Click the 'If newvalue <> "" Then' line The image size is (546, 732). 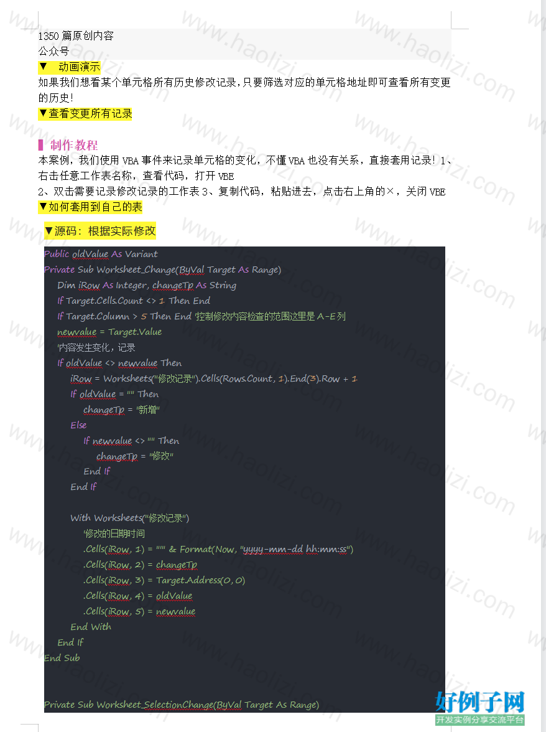tap(131, 441)
